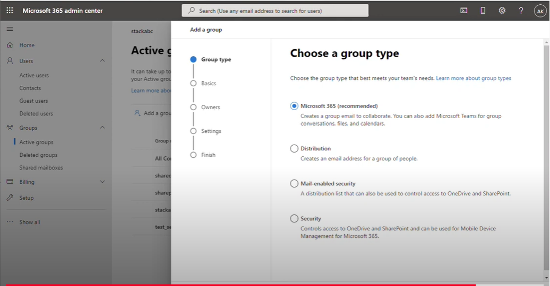Click the panel vertical scrollbar
The image size is (550, 286).
coord(546,157)
